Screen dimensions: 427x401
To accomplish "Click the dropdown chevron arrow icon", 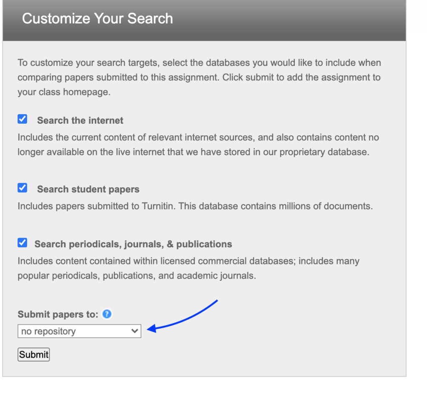I will [x=134, y=331].
